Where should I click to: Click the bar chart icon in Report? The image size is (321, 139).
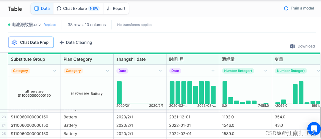109,9
